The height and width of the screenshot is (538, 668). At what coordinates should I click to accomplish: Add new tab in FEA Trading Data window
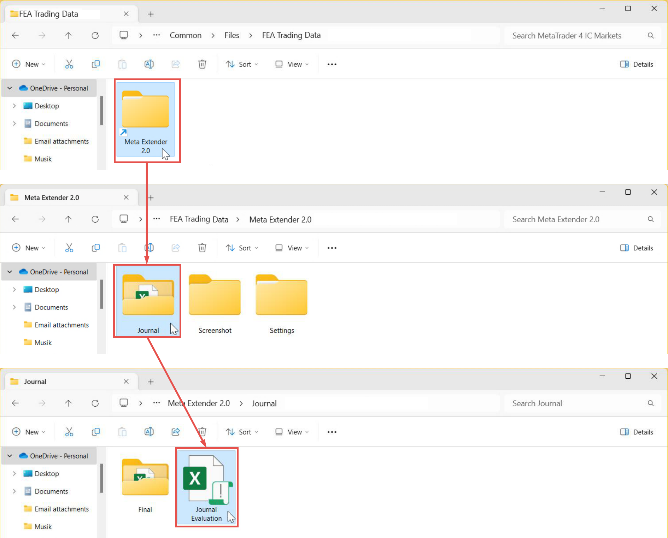151,14
